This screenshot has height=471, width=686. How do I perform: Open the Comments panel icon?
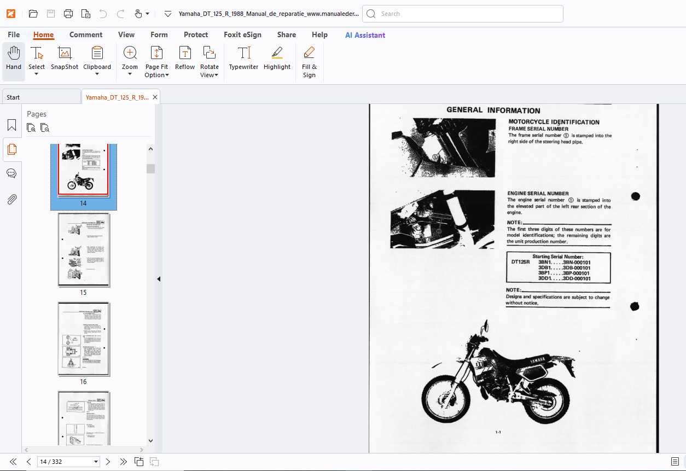pos(11,174)
